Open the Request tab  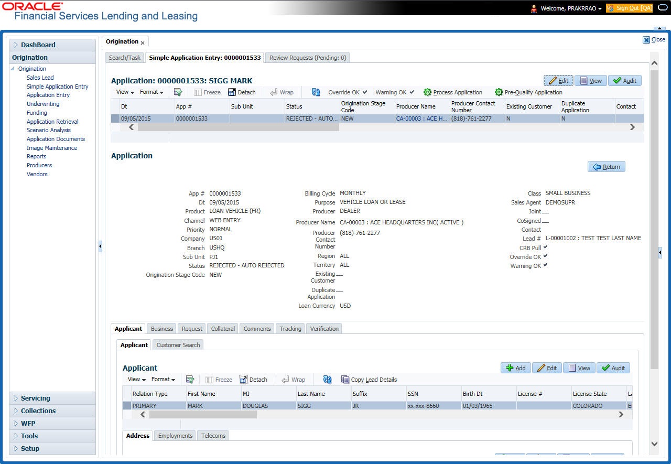coord(192,329)
